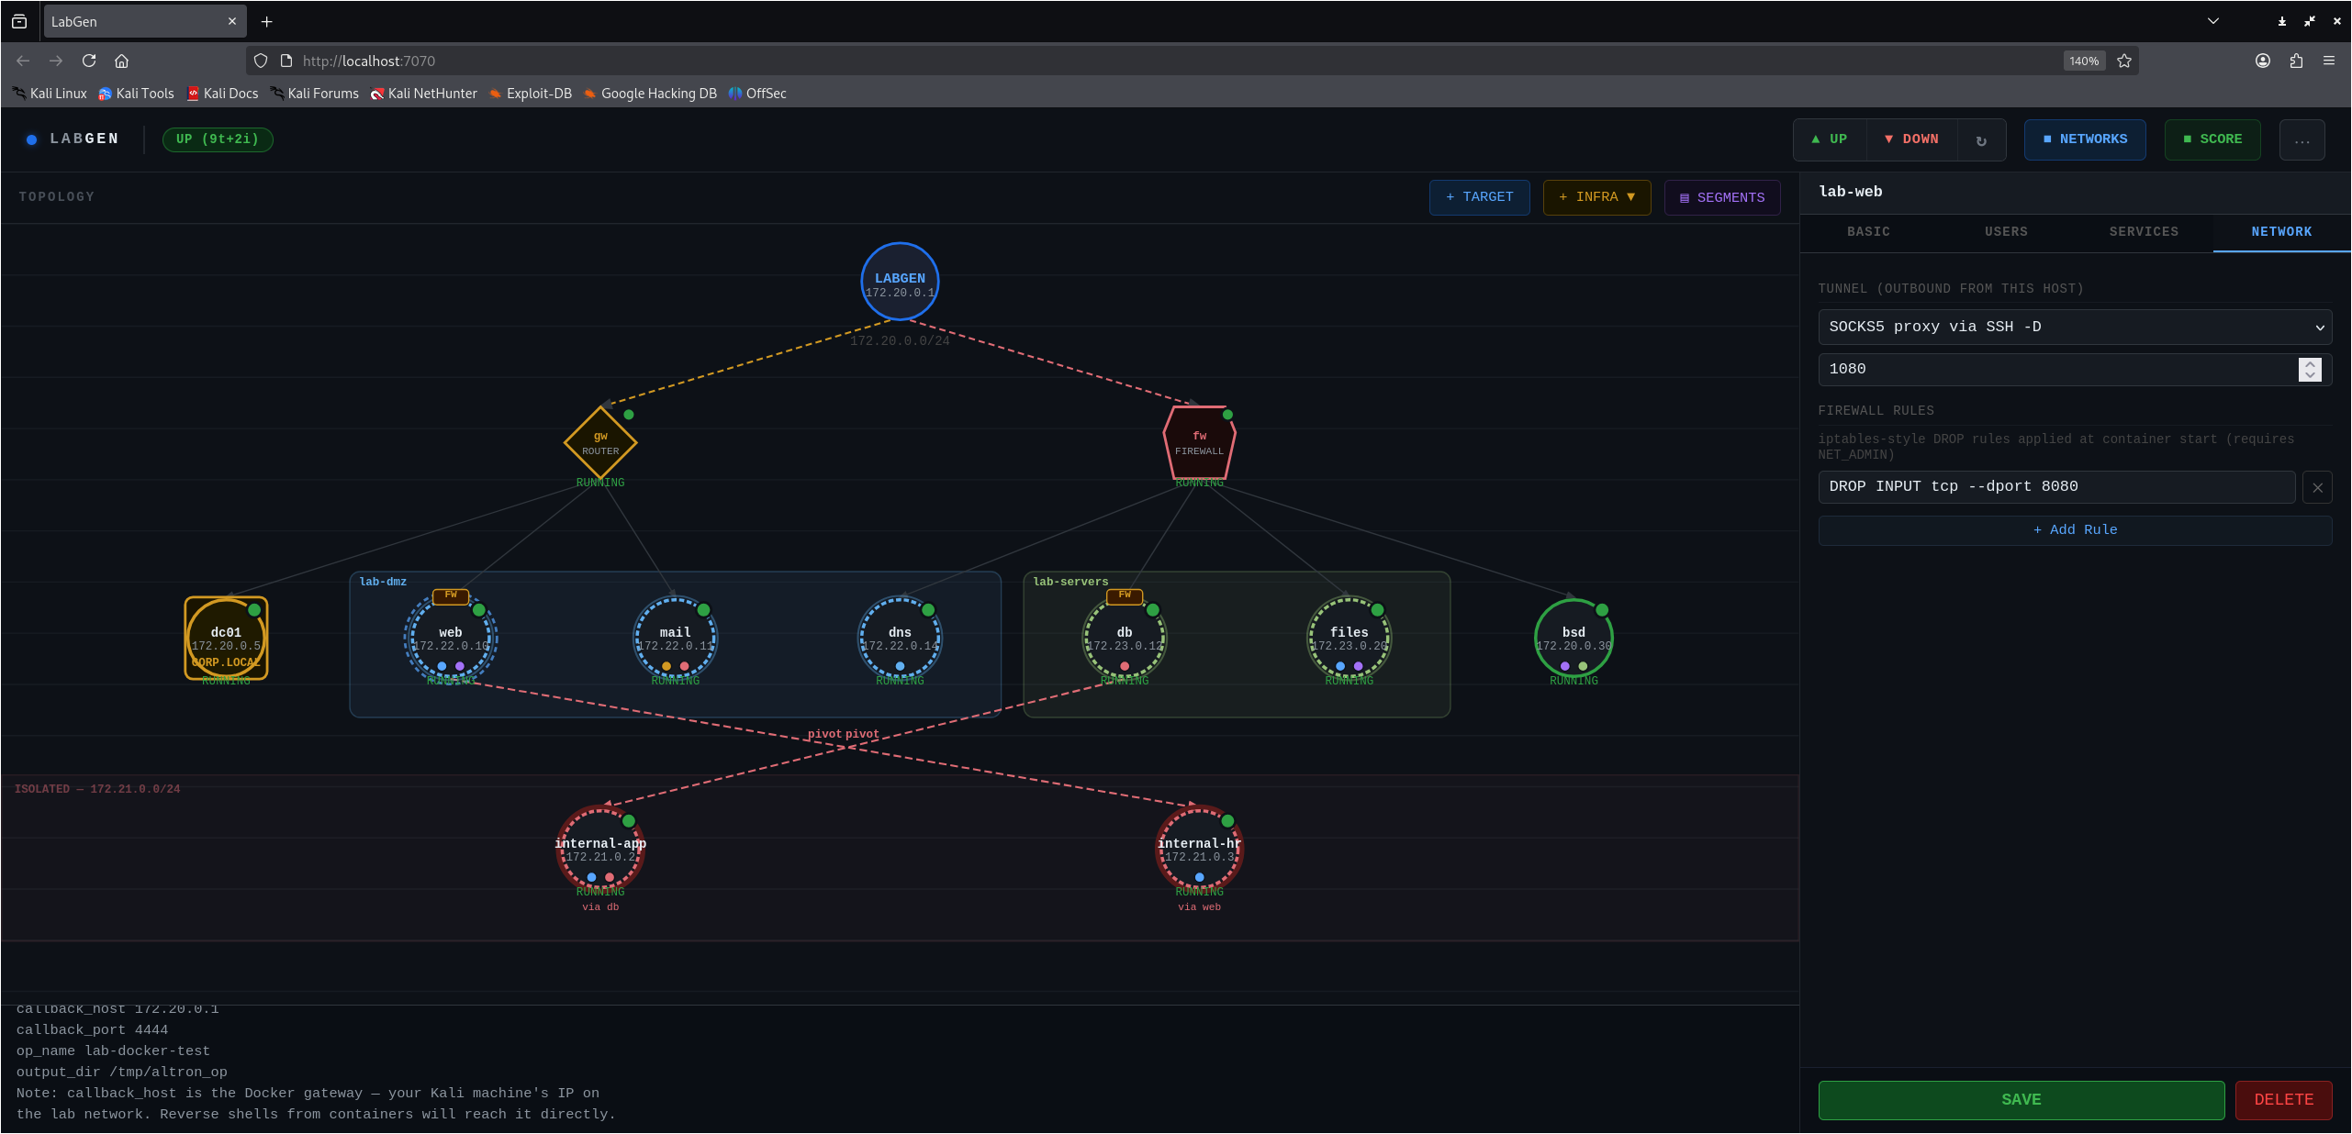The width and height of the screenshot is (2352, 1134).
Task: Select the internal-hr isolated node
Action: [x=1199, y=850]
